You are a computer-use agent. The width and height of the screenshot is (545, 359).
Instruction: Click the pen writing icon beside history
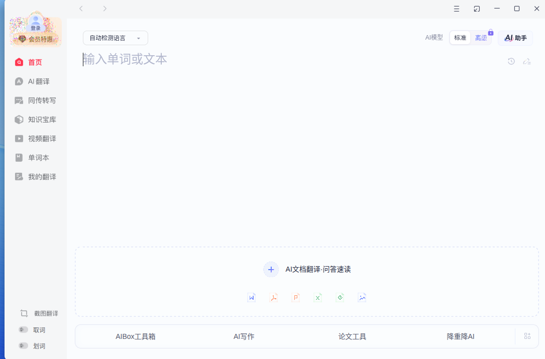pos(527,62)
